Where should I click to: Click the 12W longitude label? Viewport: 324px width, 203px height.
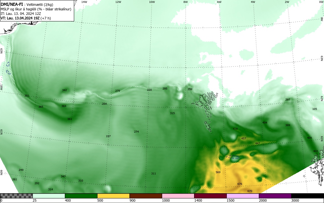(118, 2)
